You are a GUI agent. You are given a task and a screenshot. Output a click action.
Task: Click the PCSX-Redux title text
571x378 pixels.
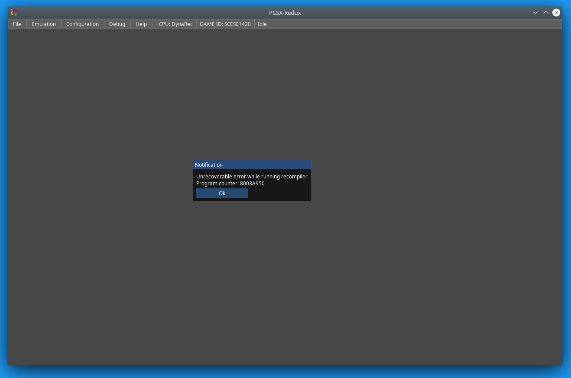285,13
